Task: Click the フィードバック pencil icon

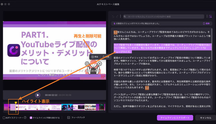Action: (69, 118)
